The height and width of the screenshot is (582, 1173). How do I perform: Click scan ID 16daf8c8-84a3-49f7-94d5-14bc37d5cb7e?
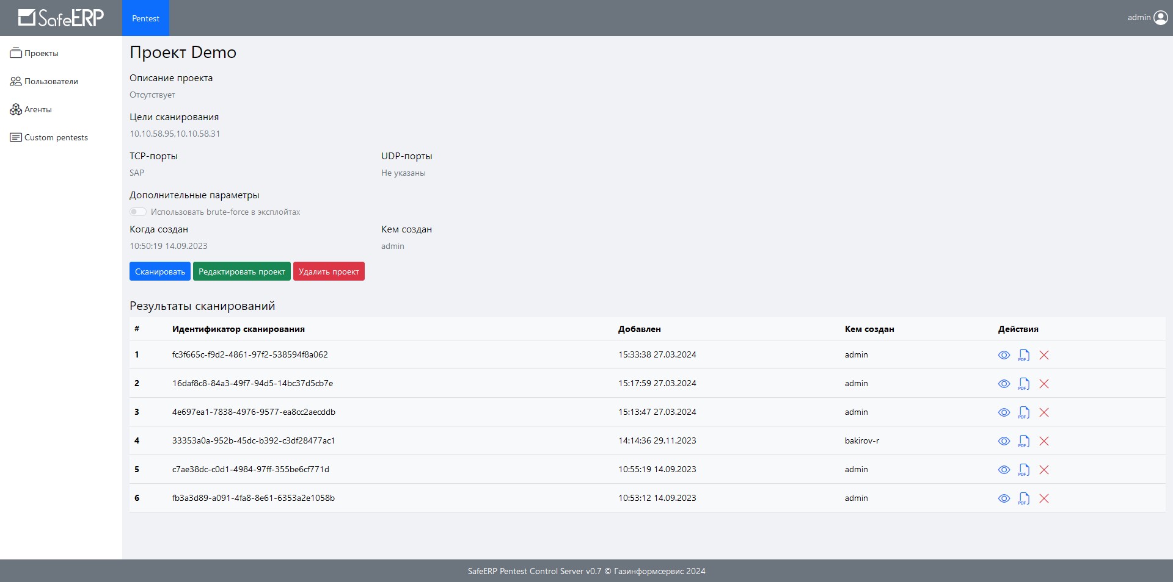(252, 383)
